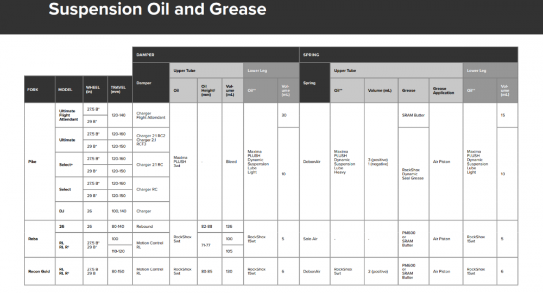Click the '2 (positive)' volume cell
Viewport: 543px width, 293px height.
(x=381, y=271)
